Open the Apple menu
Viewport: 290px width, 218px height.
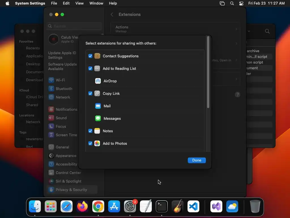pyautogui.click(x=7, y=3)
